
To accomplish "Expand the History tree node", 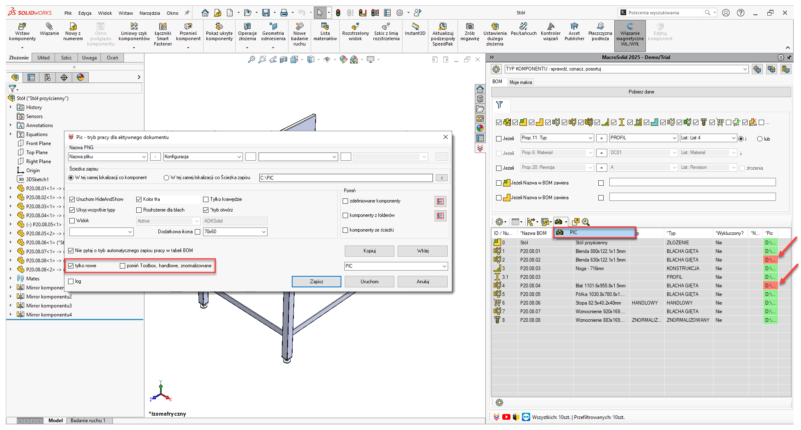I will click(11, 107).
